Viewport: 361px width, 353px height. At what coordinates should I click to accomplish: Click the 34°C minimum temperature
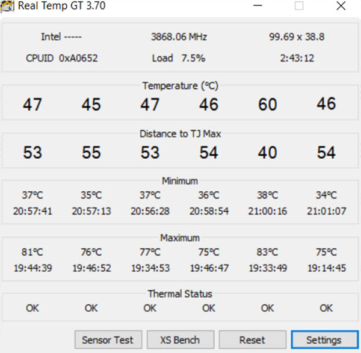326,195
